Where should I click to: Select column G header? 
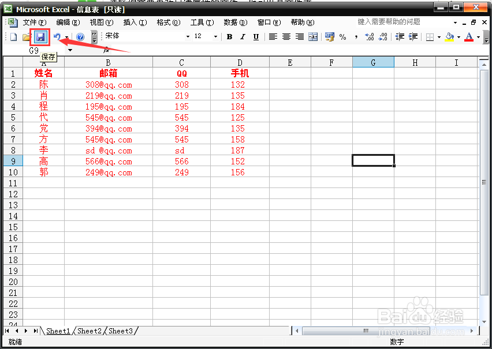pyautogui.click(x=373, y=63)
